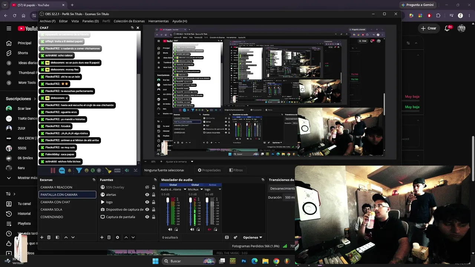Open Mic/Aux channel dropdown arrow
This screenshot has width=475, height=267.
point(201,189)
